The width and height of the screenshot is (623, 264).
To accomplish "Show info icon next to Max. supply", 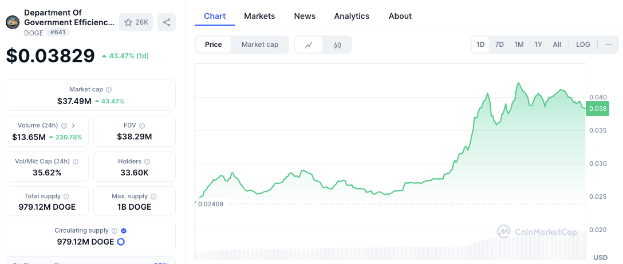I will (154, 197).
